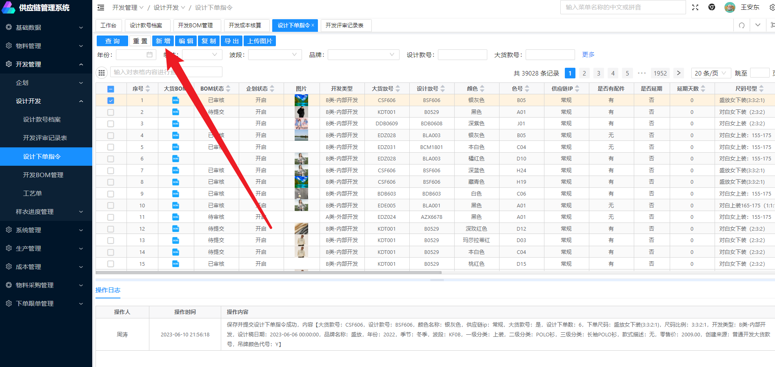Open the table column settings grid icon
This screenshot has height=367, width=775.
(102, 72)
